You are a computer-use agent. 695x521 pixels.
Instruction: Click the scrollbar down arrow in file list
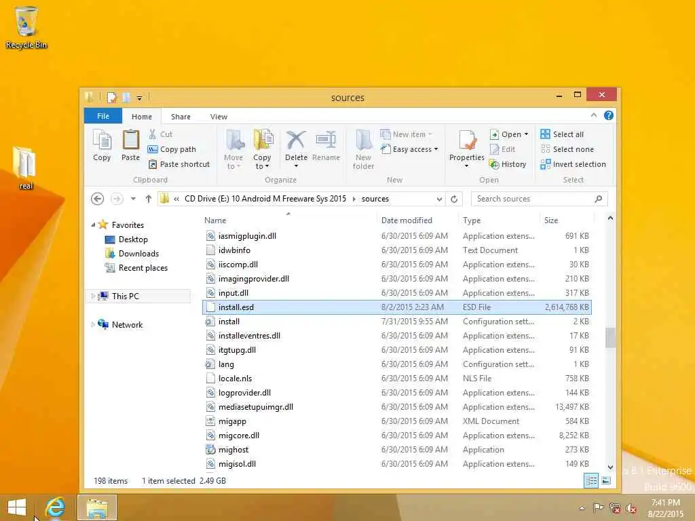click(610, 467)
